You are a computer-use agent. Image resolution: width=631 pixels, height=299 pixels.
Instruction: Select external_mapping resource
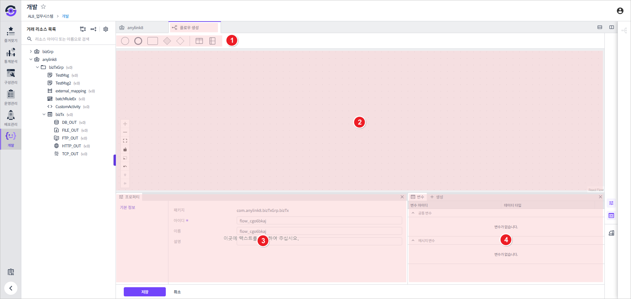coord(71,91)
